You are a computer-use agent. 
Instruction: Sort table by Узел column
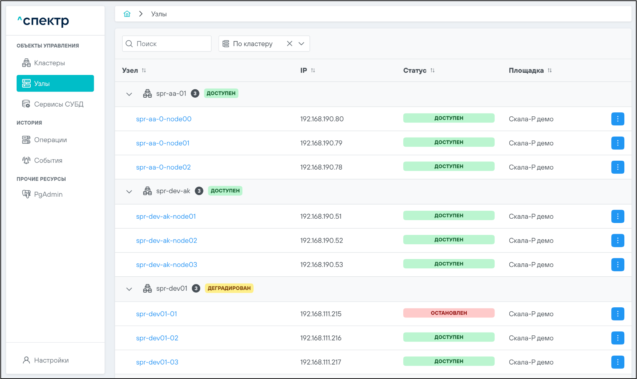tap(144, 71)
